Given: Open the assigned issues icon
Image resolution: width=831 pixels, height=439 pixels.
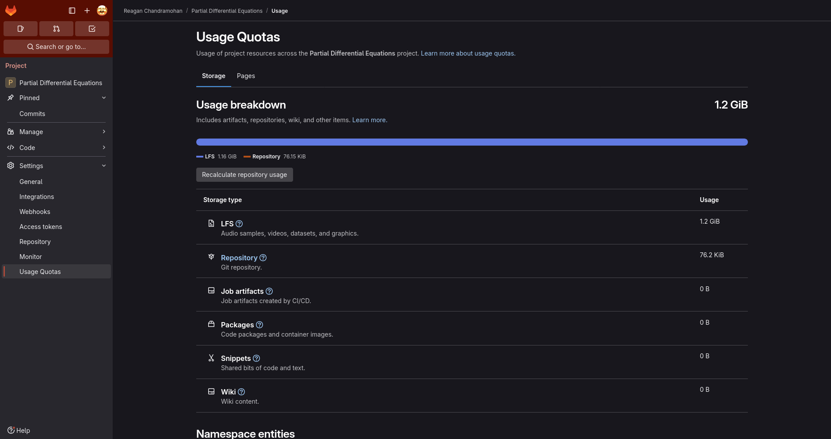Looking at the screenshot, I should 20,29.
